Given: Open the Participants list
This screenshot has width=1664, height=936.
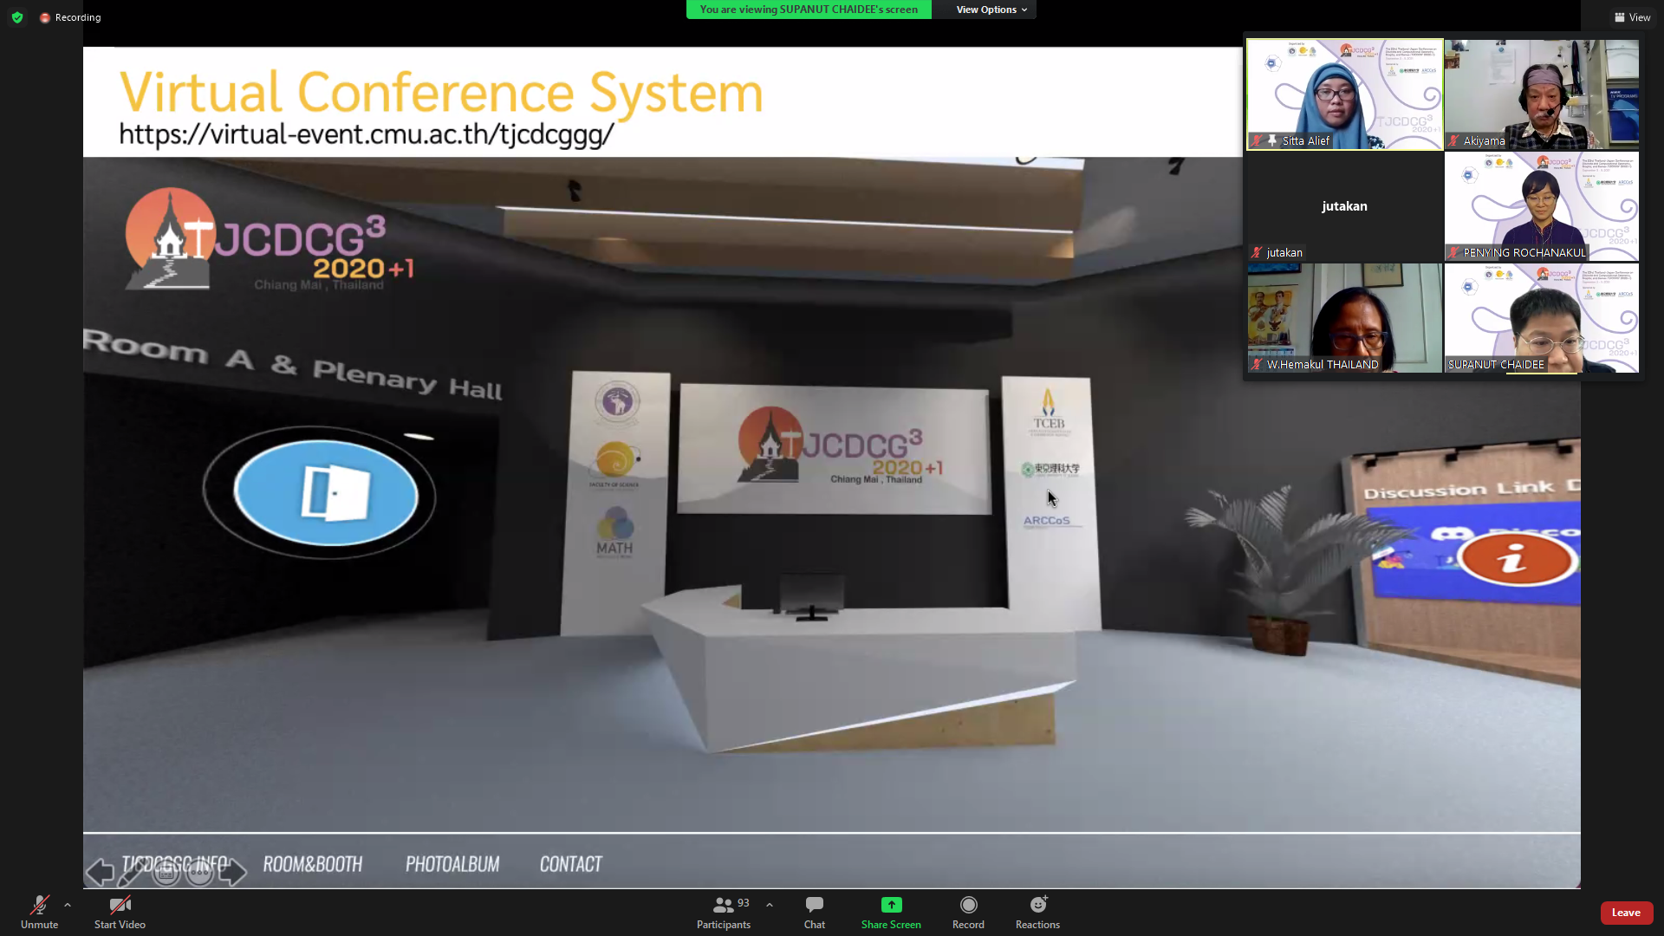Looking at the screenshot, I should (724, 913).
